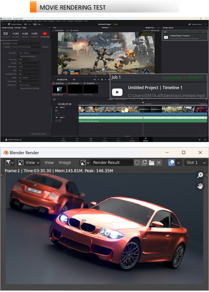Open the File menu in Resolve
The image size is (209, 292).
click(x=14, y=21)
